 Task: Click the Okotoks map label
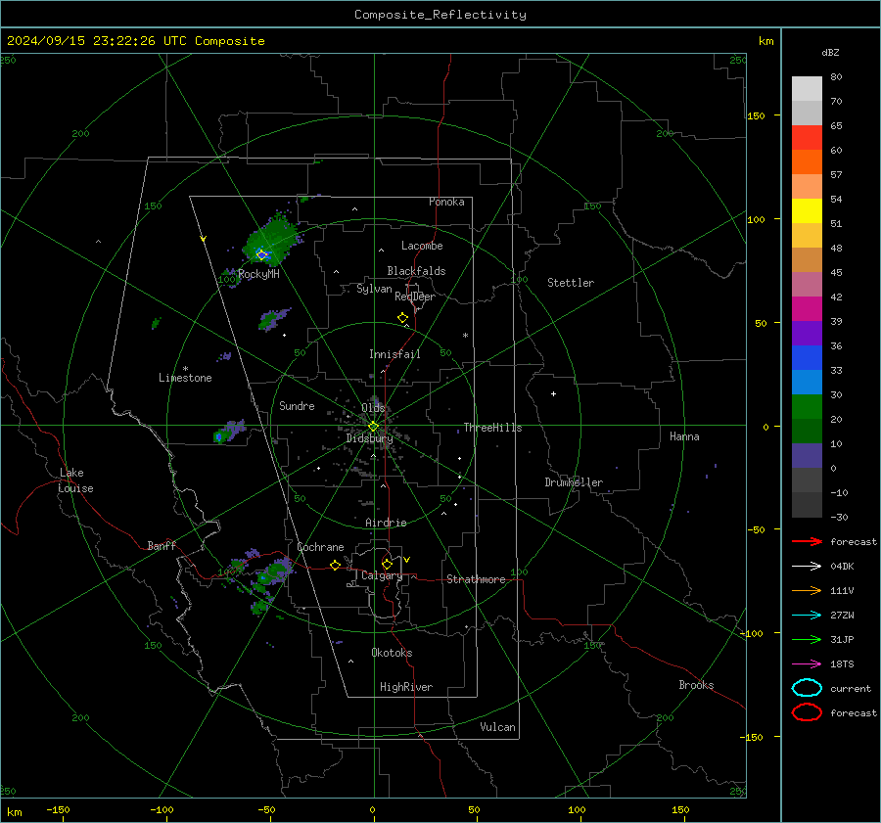[392, 653]
